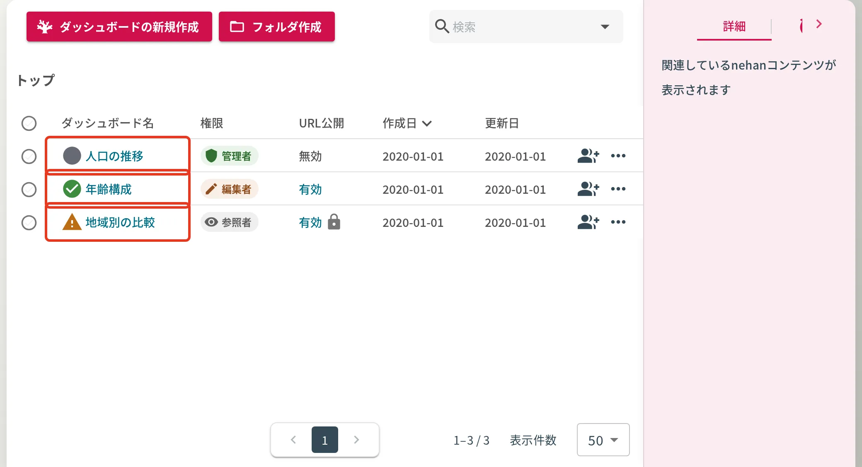Click the add-user share icon for 地域別の比較

(x=588, y=222)
